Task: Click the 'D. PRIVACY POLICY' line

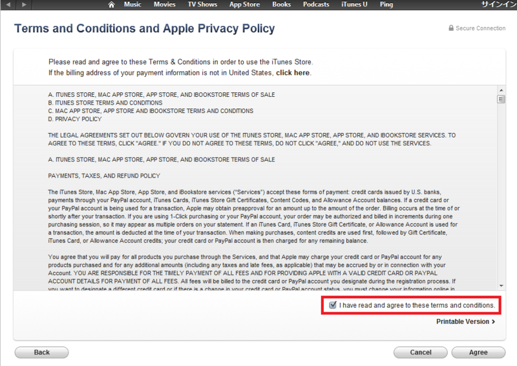Action: (x=75, y=119)
